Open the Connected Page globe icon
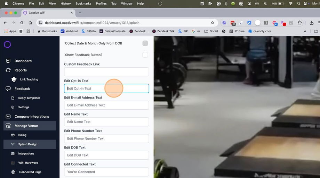The image size is (320, 178). (x=13, y=172)
